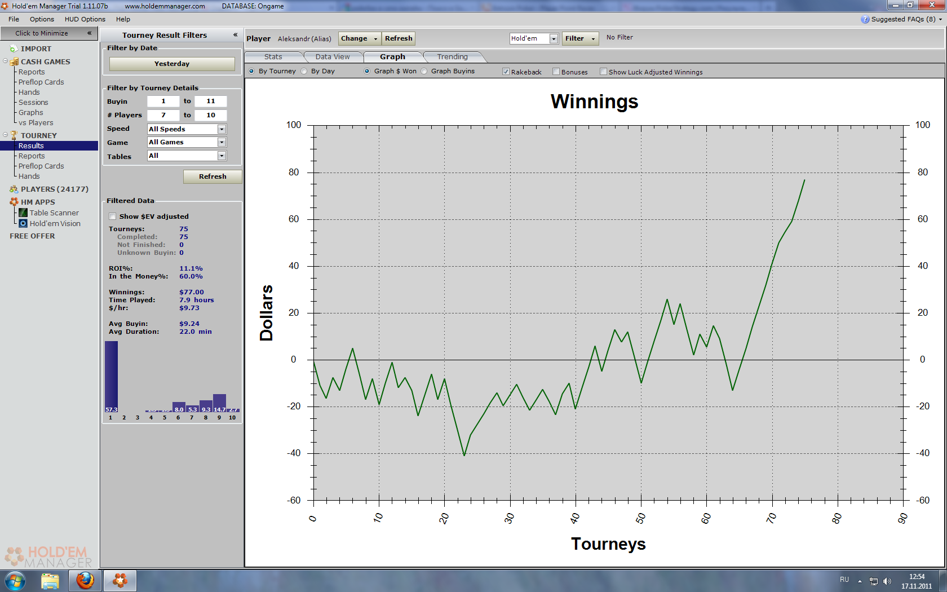Disable the Rakeback checkbox

[506, 72]
